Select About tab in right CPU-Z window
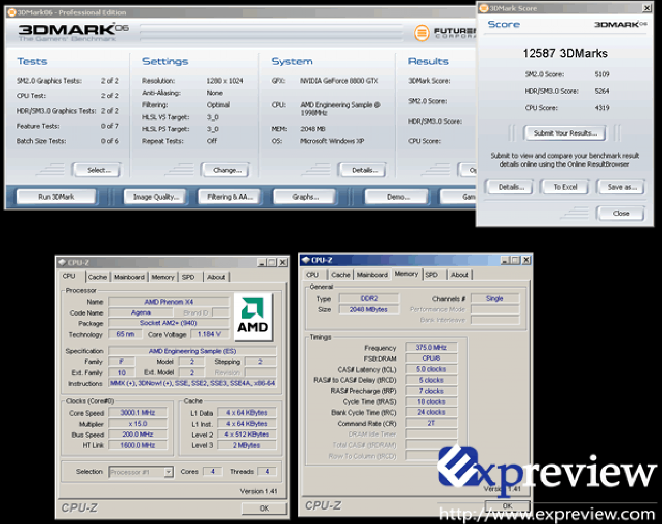This screenshot has width=662, height=524. coord(459,275)
